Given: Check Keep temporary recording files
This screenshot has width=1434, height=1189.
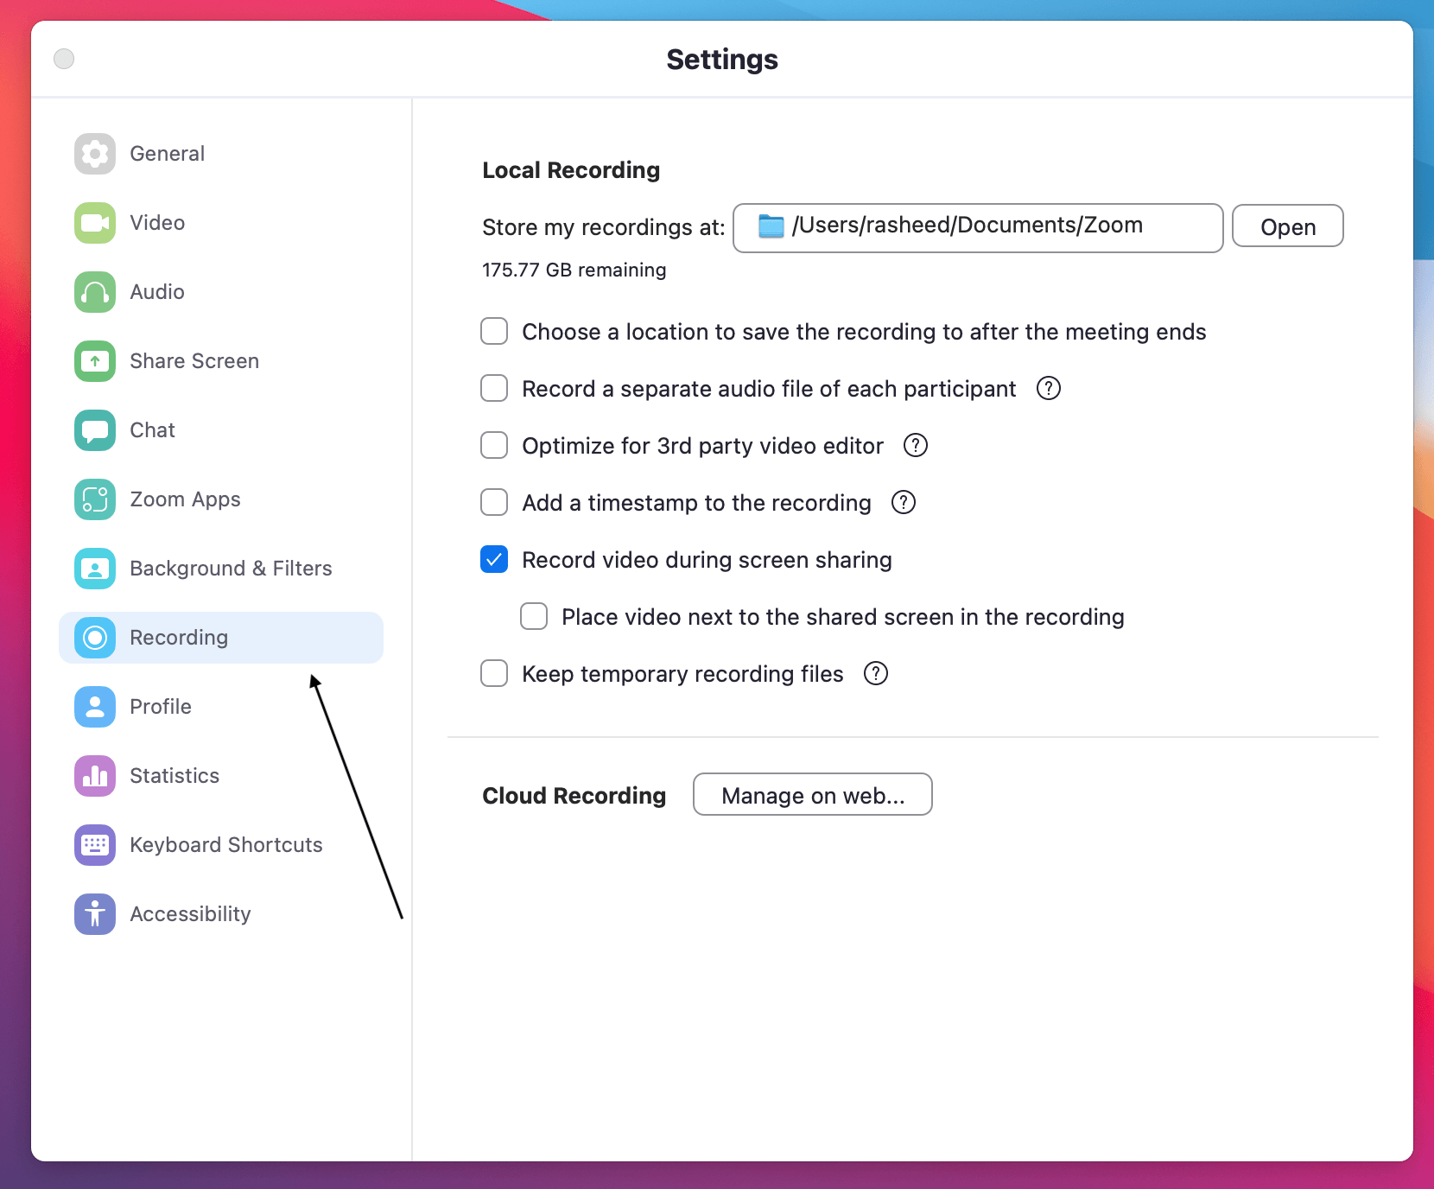Looking at the screenshot, I should 493,674.
